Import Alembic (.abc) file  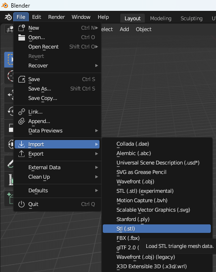pyautogui.click(x=157, y=153)
